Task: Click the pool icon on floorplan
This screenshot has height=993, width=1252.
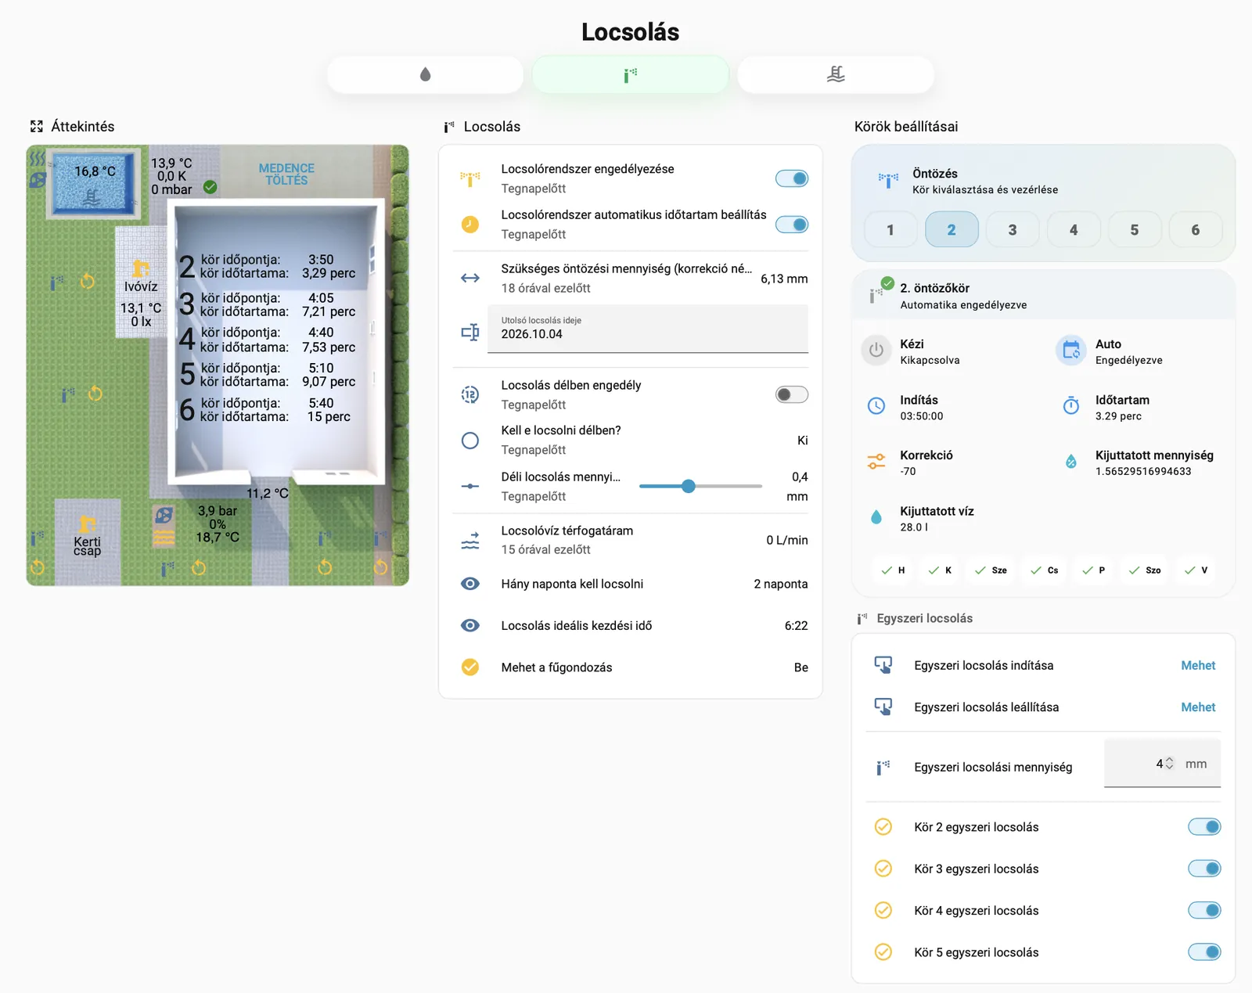Action: 92,197
